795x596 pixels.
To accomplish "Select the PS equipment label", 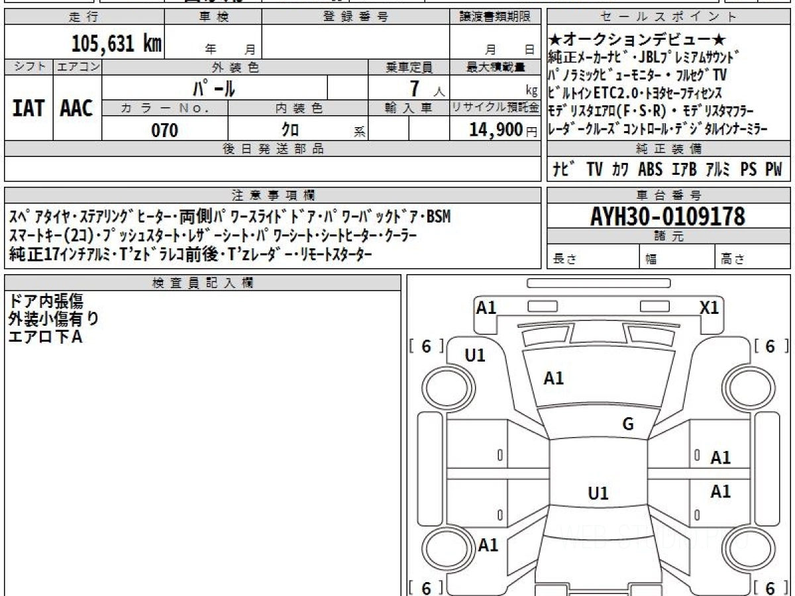I will point(749,170).
